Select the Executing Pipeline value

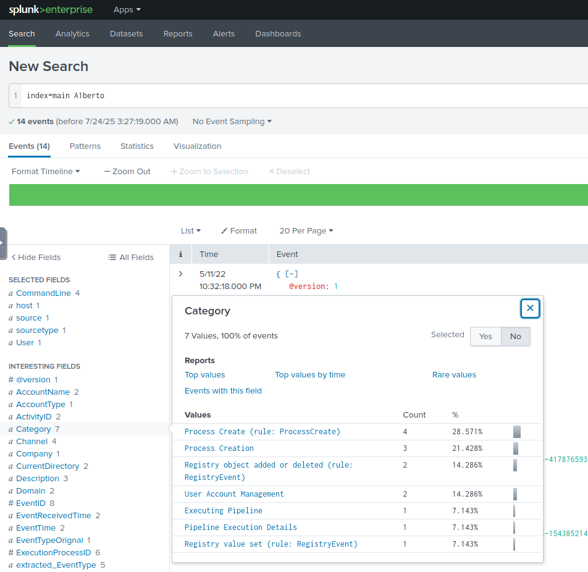click(224, 510)
